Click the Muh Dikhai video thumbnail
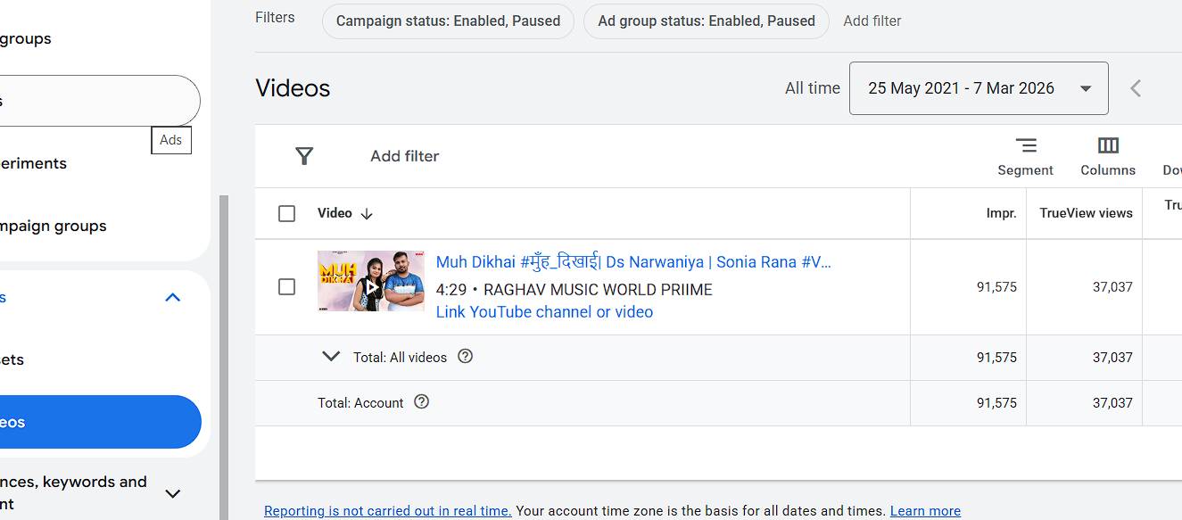 click(370, 281)
